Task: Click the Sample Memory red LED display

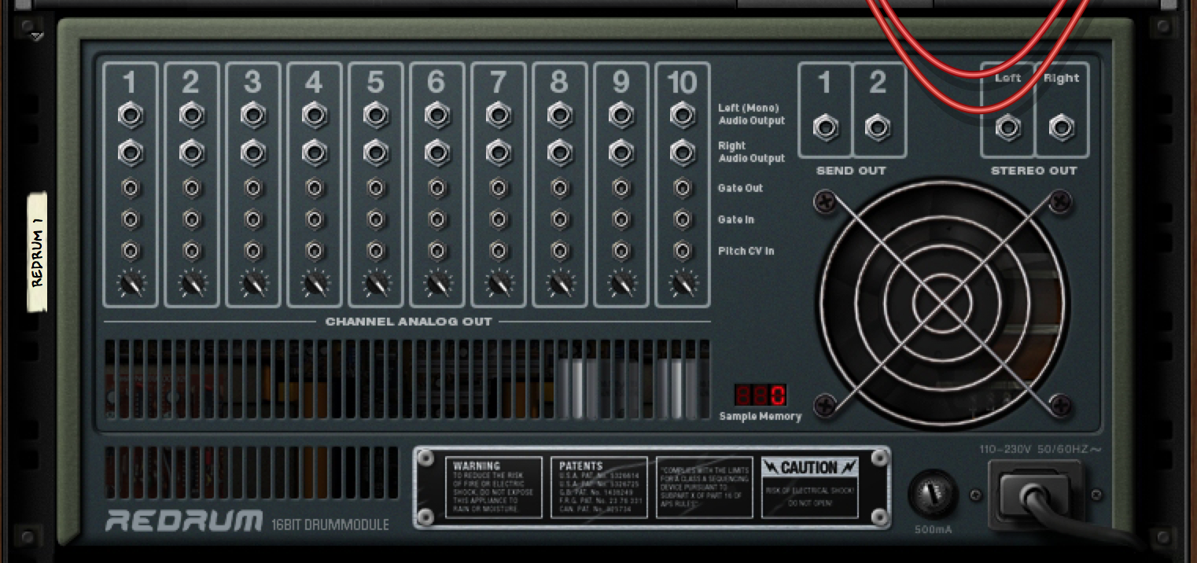Action: [x=761, y=395]
